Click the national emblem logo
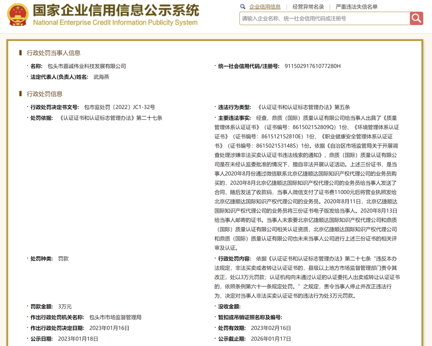432x346 pixels. (18, 14)
